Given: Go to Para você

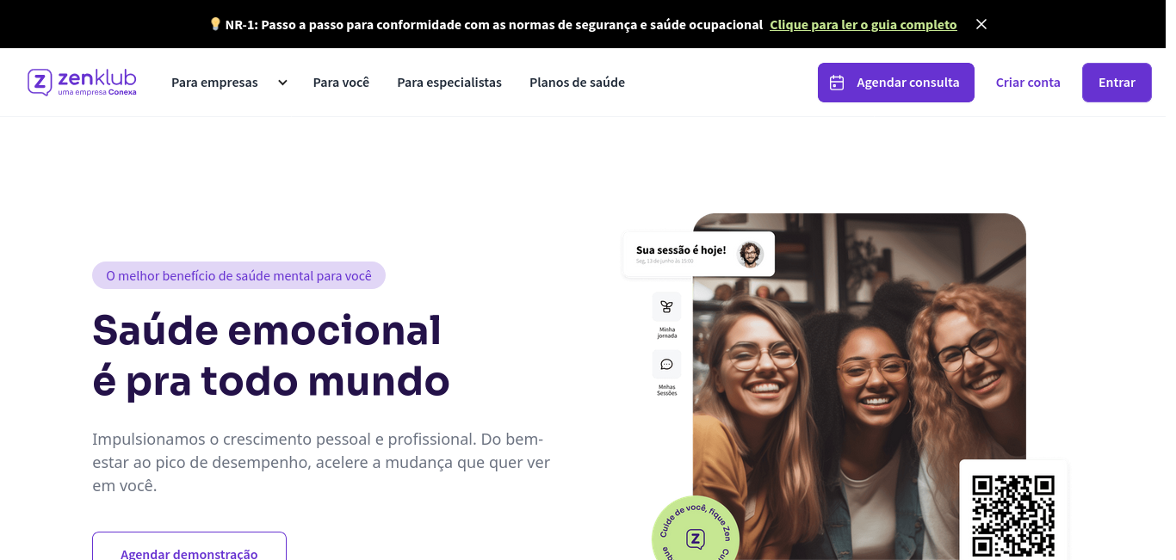Looking at the screenshot, I should pos(341,83).
